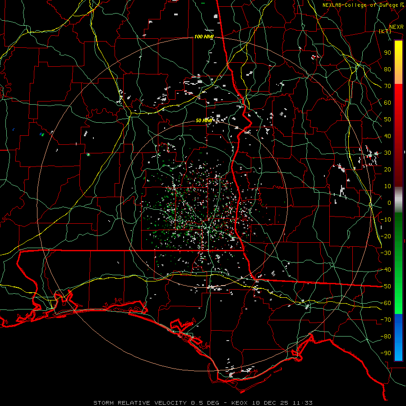Click the STORM RELATIVE VELOCITY caption text
Viewport: 406px width, 406px height.
pos(140,403)
